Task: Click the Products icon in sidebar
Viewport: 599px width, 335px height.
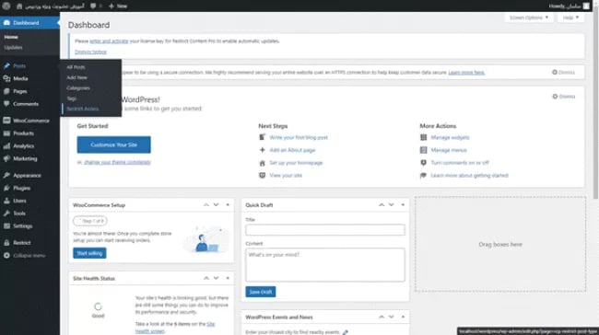Action: point(6,133)
